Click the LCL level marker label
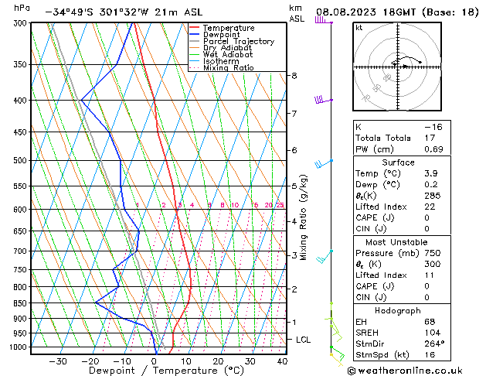Viewport: 486px width, 376px height. [x=303, y=340]
